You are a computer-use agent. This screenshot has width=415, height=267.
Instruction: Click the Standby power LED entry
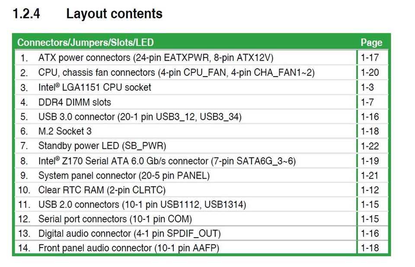point(102,146)
